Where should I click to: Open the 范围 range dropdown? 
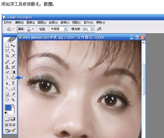(66, 29)
